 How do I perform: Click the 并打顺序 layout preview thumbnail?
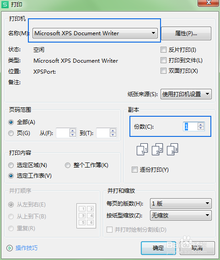point(86,216)
